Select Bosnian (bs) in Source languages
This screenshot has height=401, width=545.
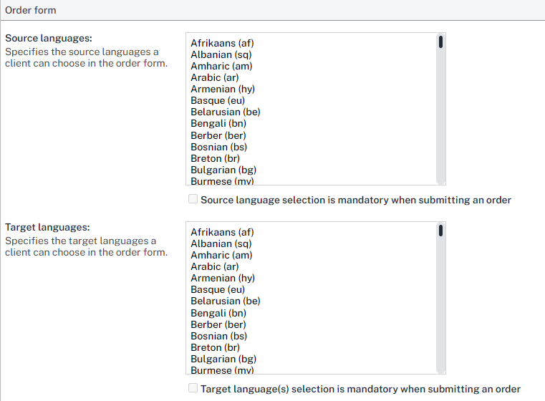pyautogui.click(x=218, y=147)
